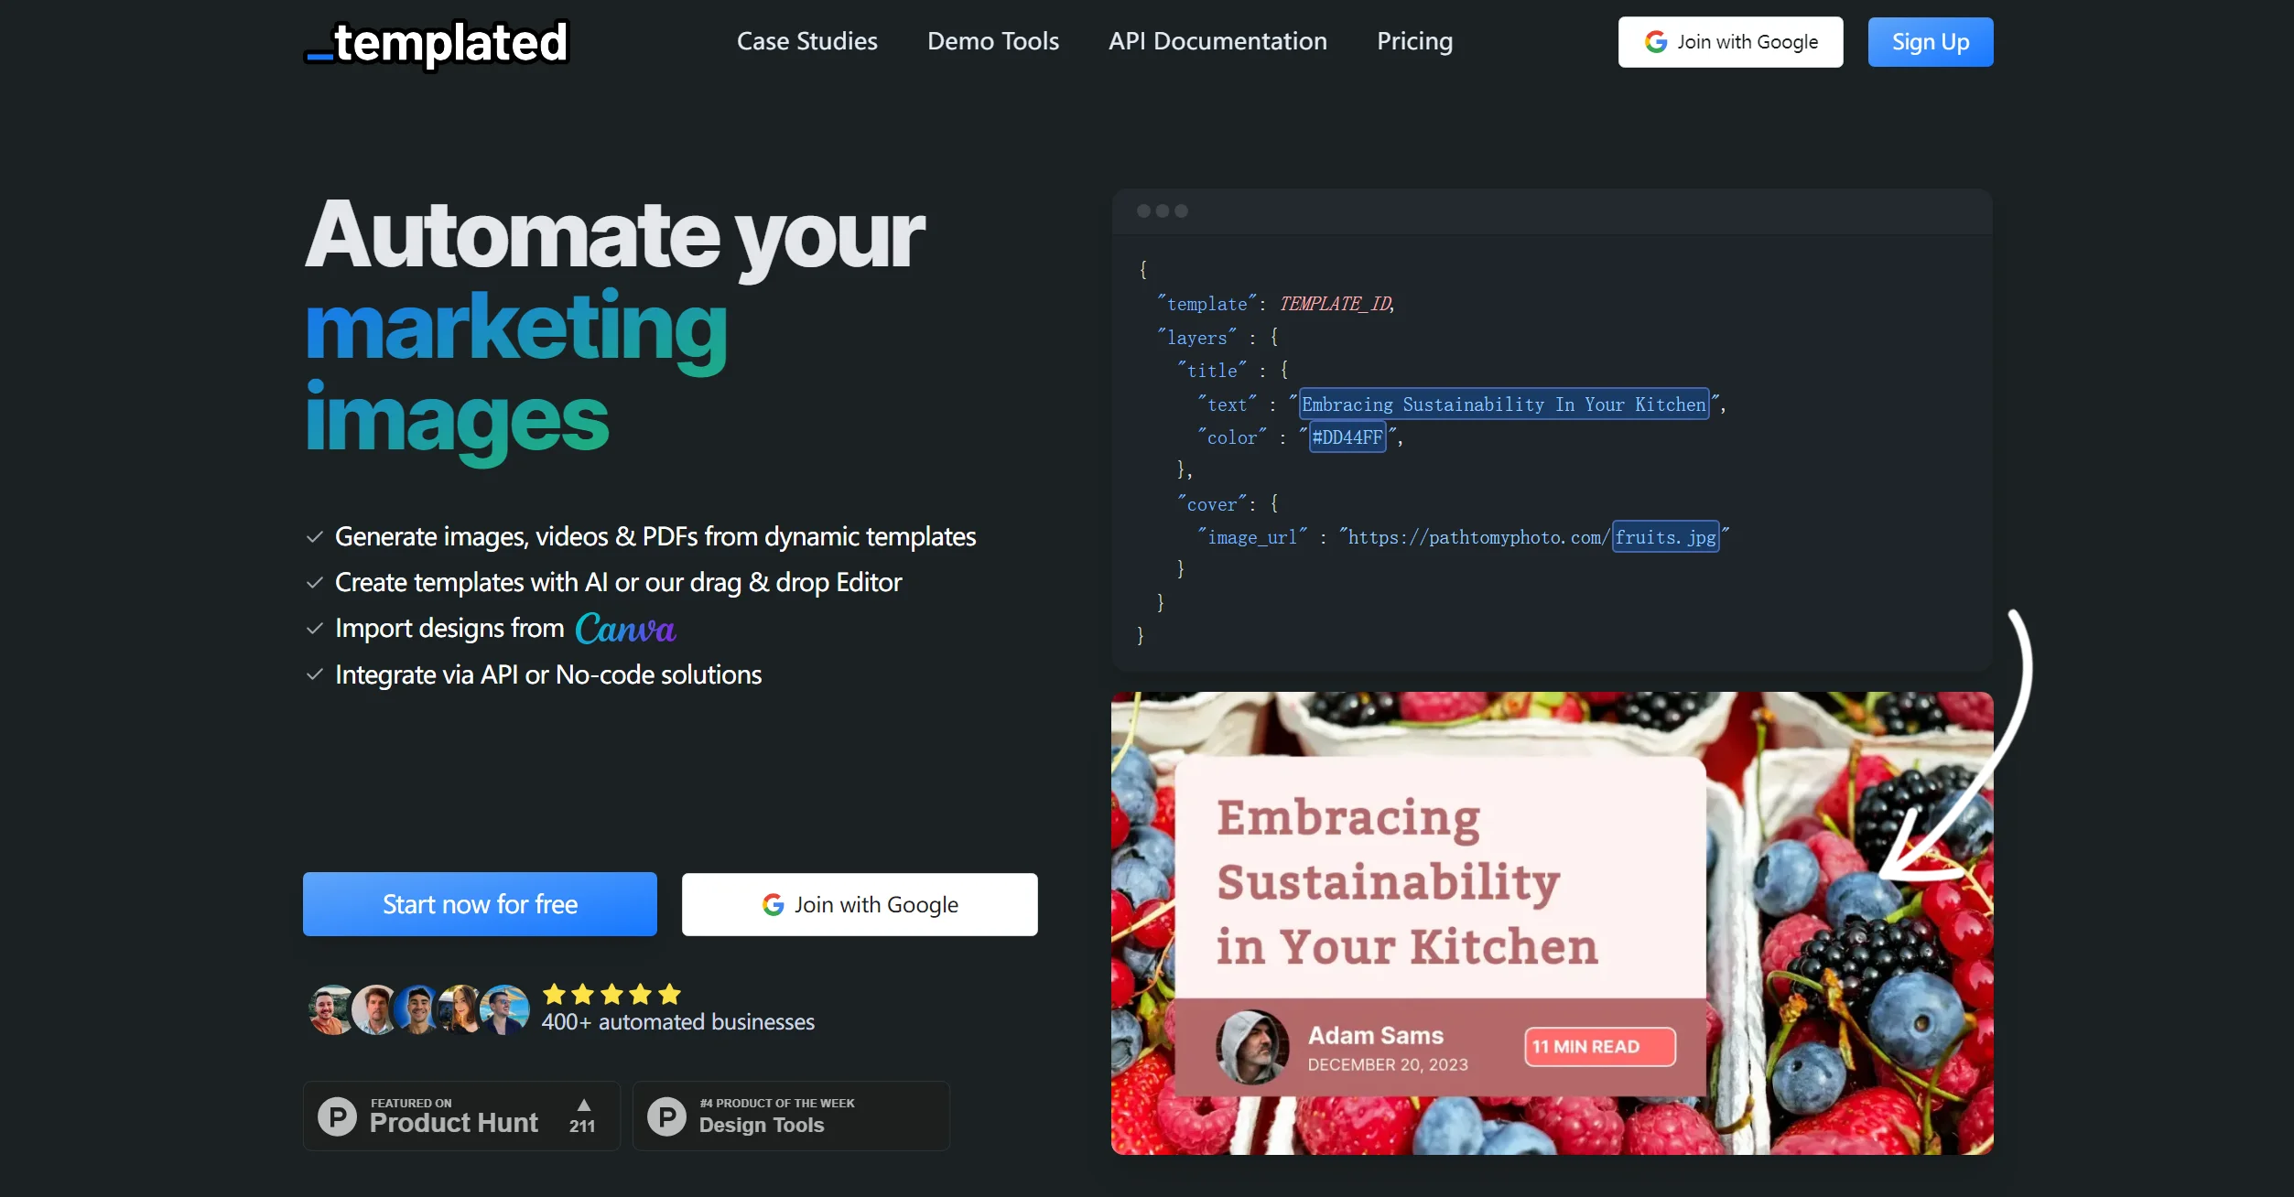Screen dimensions: 2294x1197
Task: Click the 11 MIN READ badge
Action: (1599, 1047)
